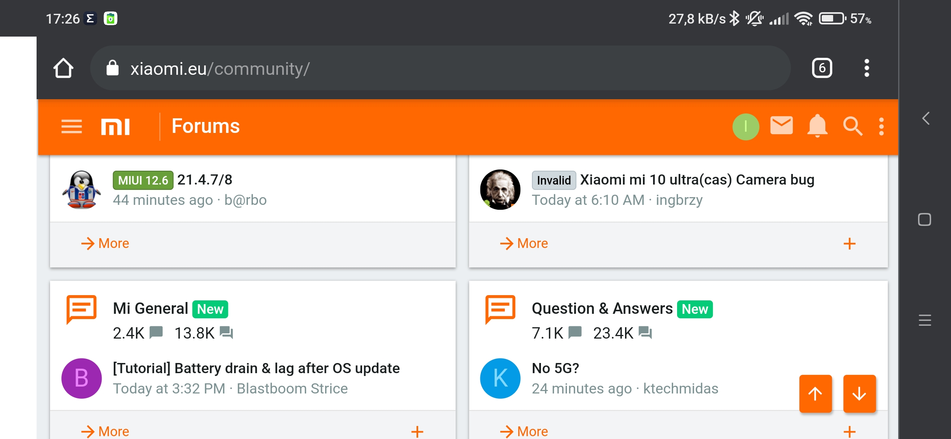
Task: Tap the padlock site security icon
Action: click(x=113, y=68)
